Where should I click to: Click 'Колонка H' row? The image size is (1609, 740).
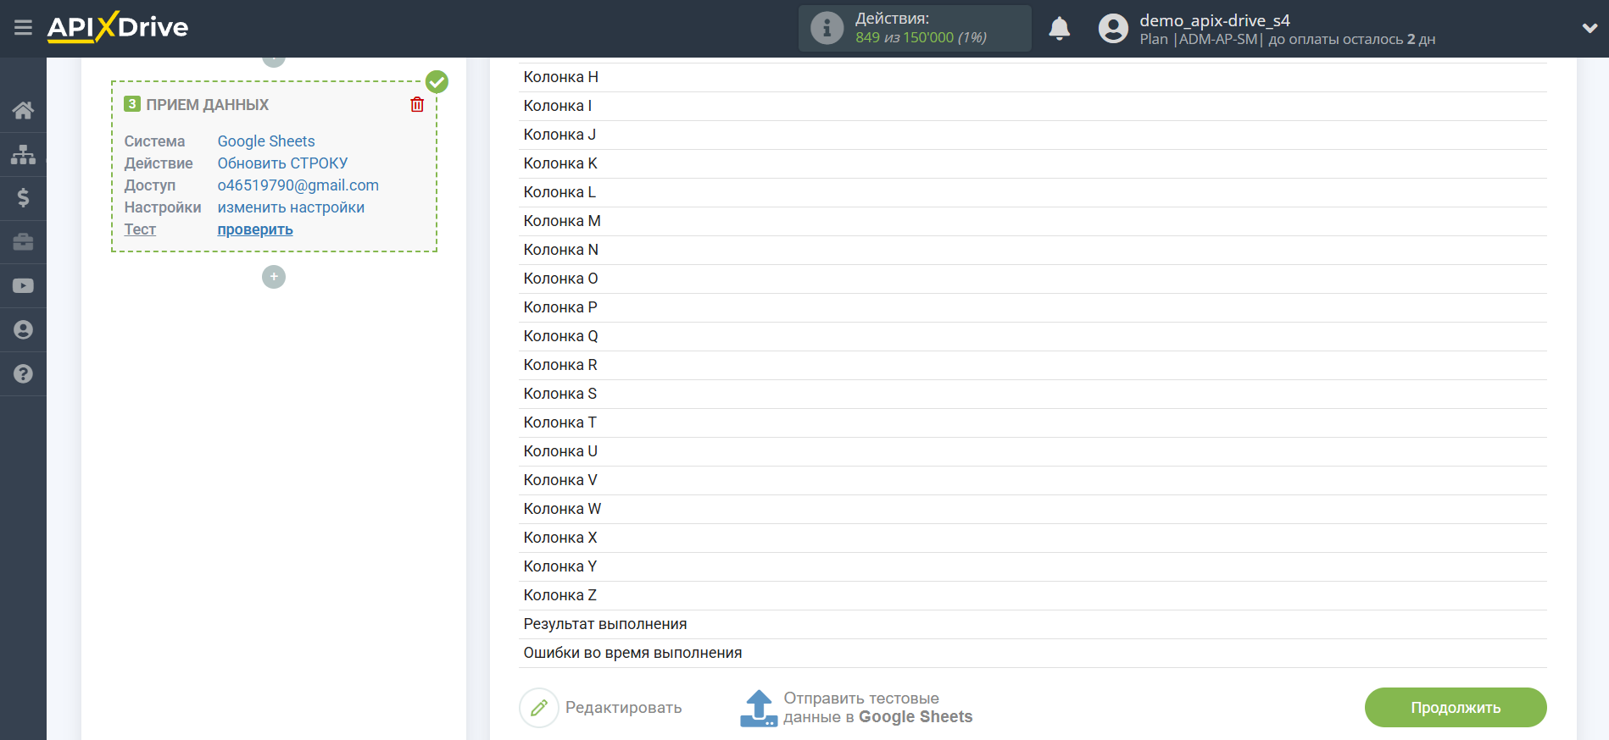coord(1033,77)
